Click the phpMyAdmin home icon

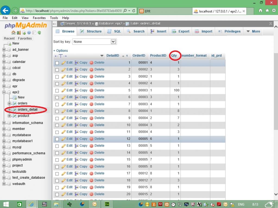[13, 33]
